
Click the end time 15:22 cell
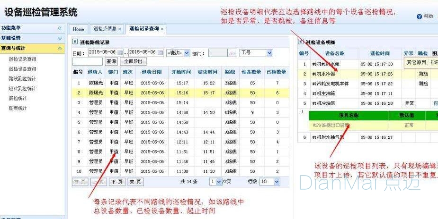point(209,83)
